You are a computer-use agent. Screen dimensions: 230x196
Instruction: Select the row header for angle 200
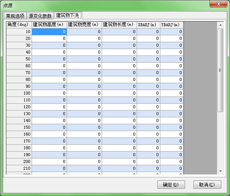(x=19, y=162)
